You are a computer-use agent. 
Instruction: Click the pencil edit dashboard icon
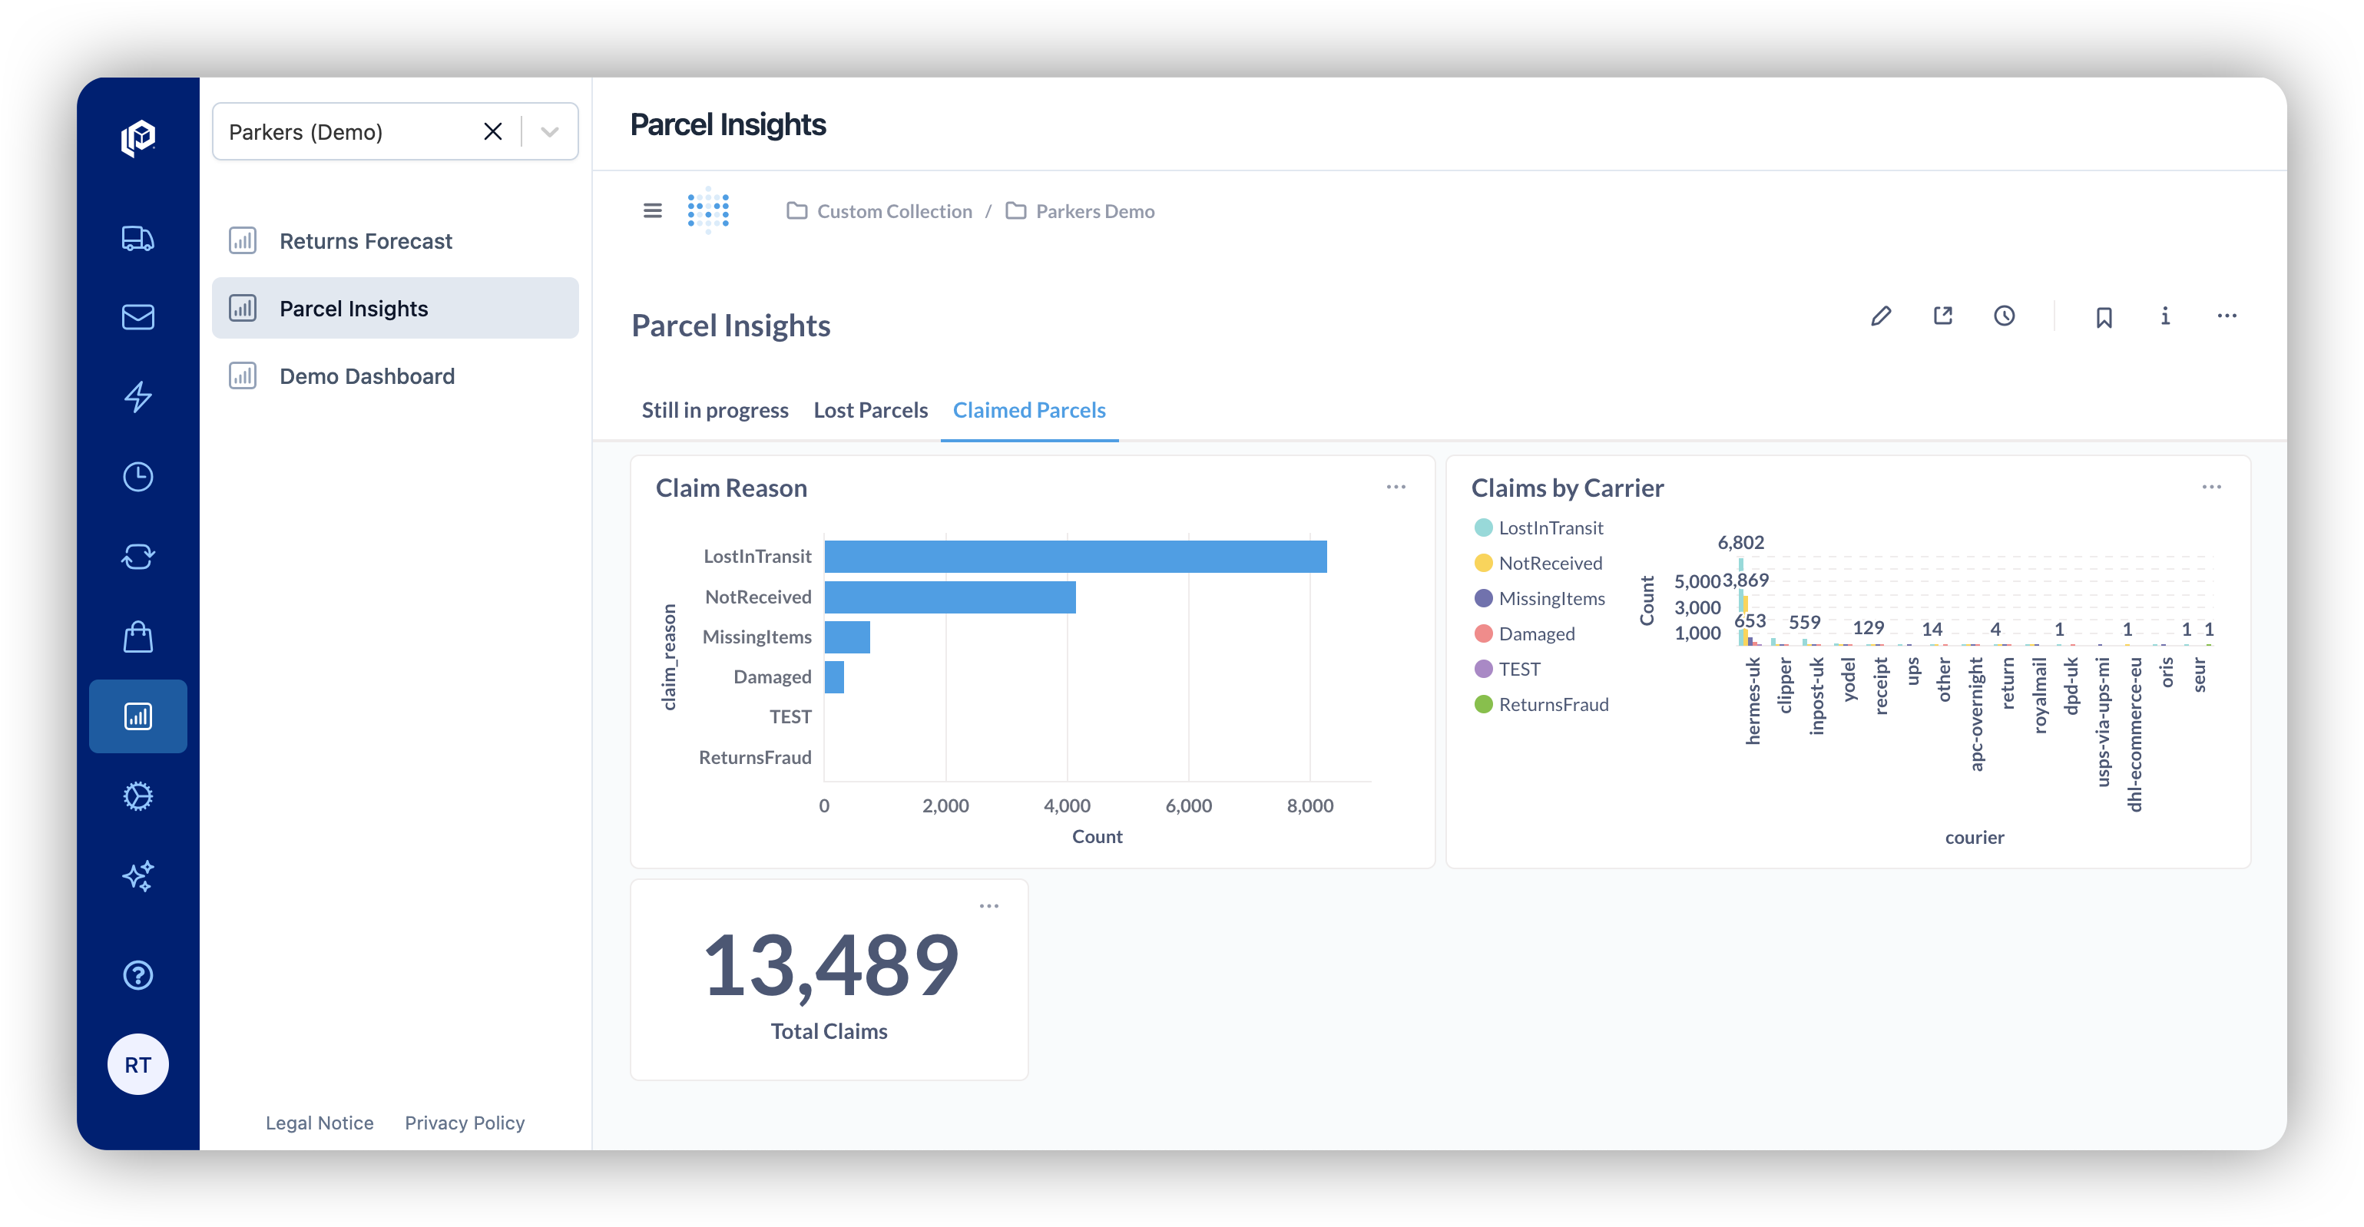point(1880,316)
